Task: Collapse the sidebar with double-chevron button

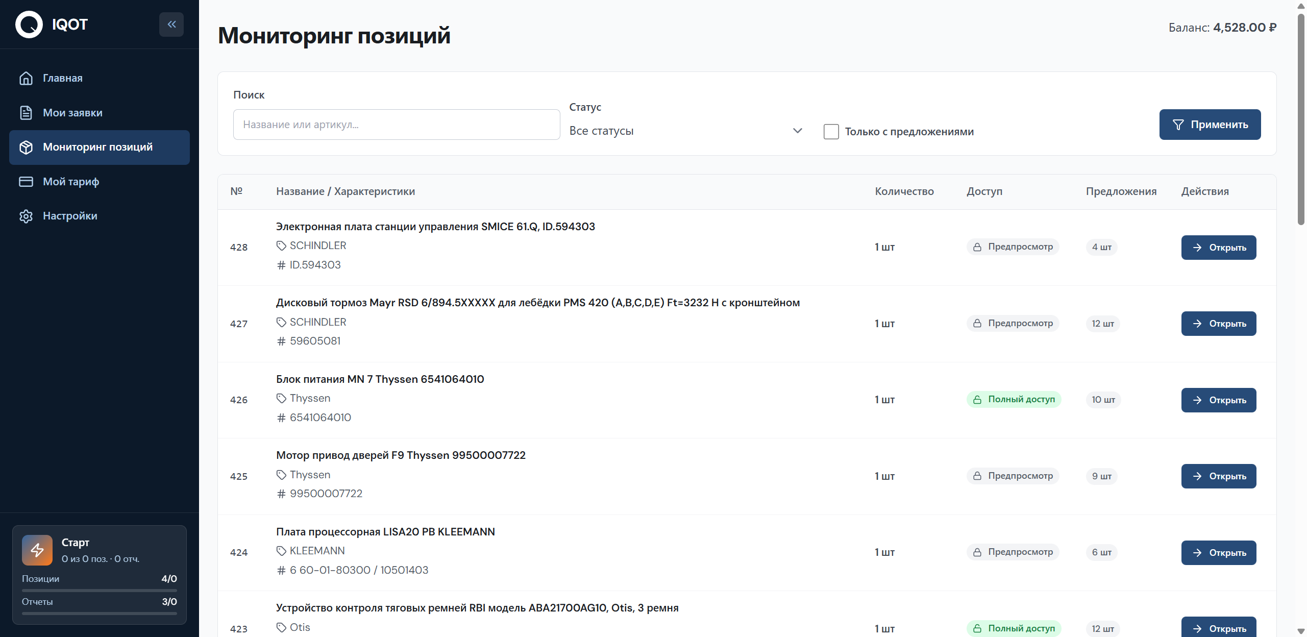Action: (171, 24)
